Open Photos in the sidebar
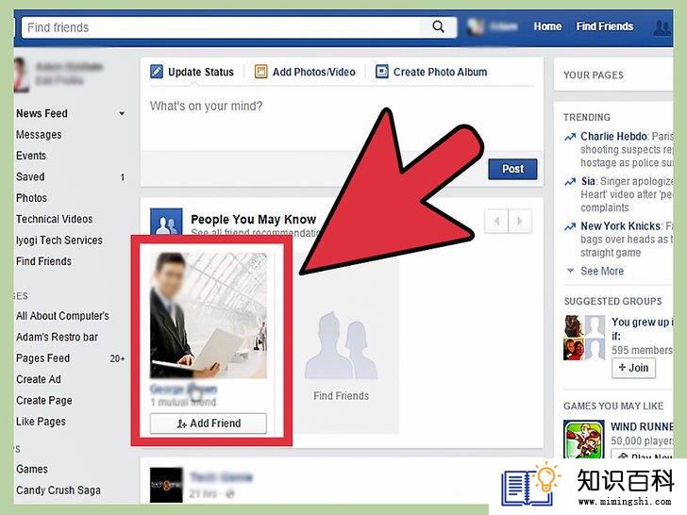Viewport: 687px width, 515px height. click(x=31, y=197)
